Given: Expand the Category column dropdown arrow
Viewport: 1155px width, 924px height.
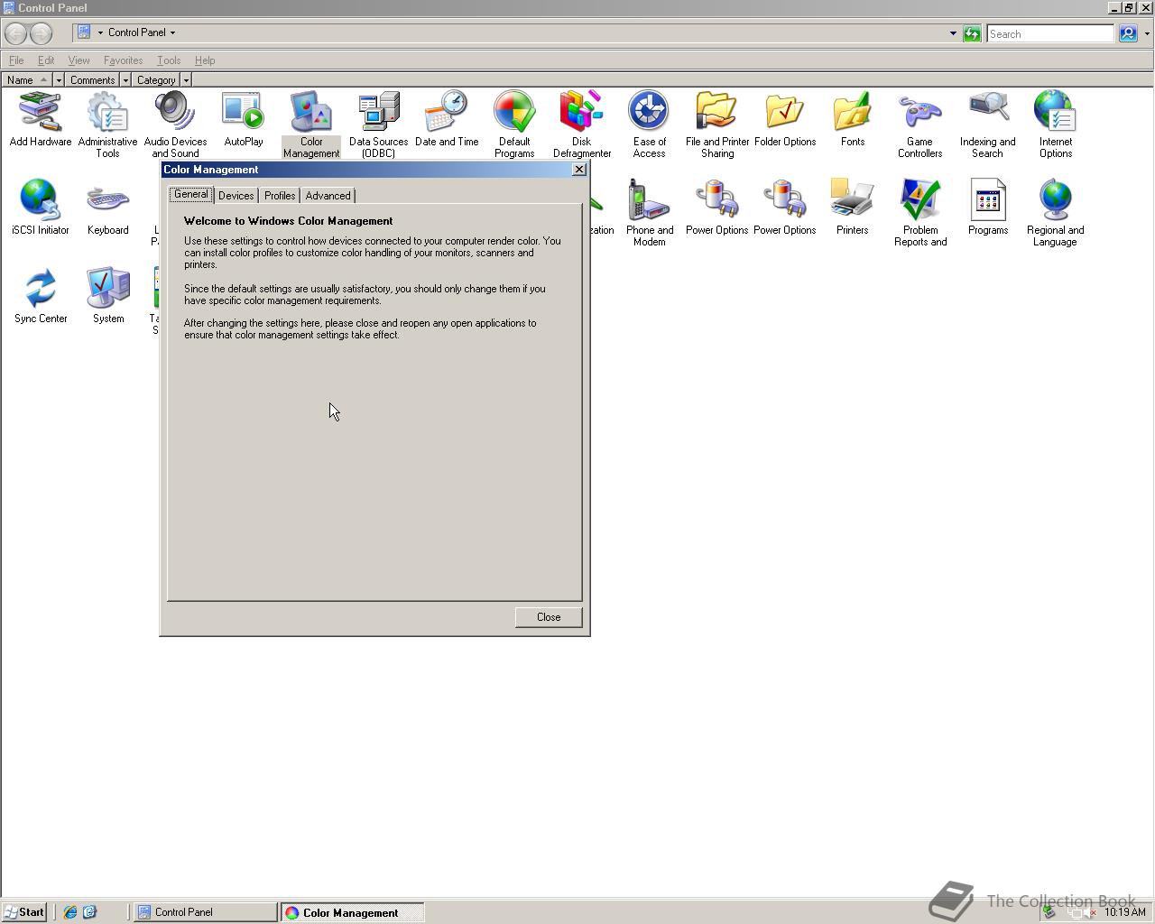Looking at the screenshot, I should click(x=186, y=80).
